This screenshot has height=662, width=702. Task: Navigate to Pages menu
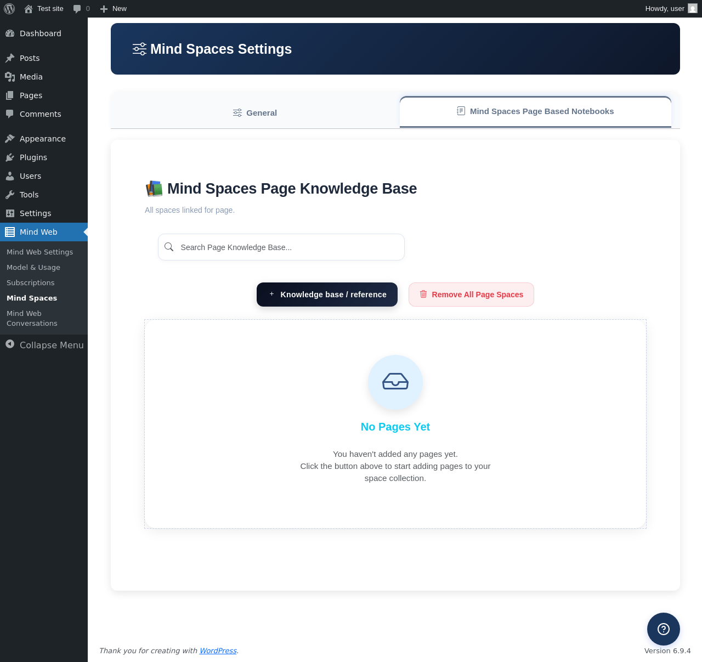[44, 95]
